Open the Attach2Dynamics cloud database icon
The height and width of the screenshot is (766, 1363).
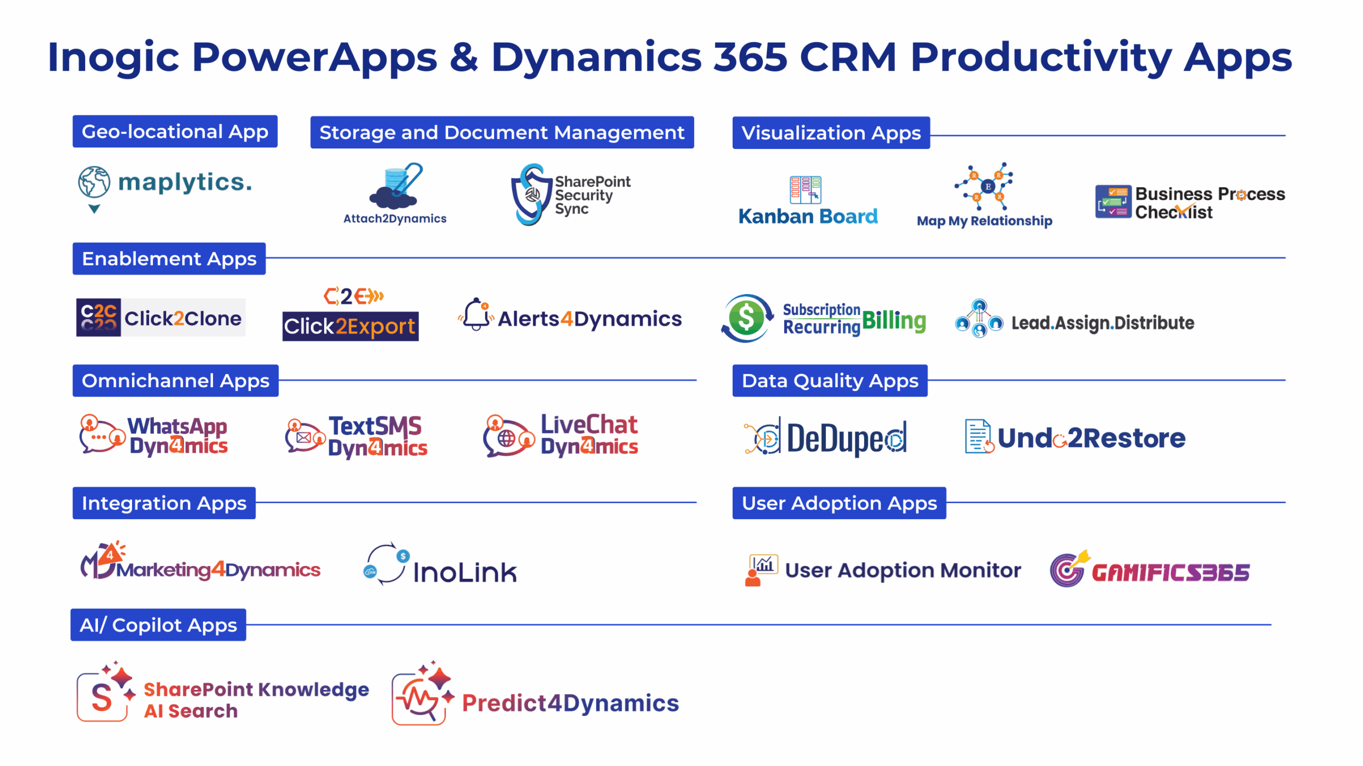click(396, 186)
